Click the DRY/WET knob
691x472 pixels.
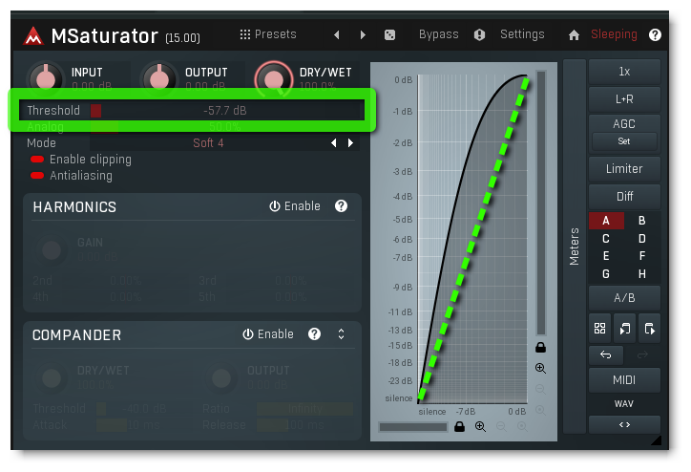point(274,79)
